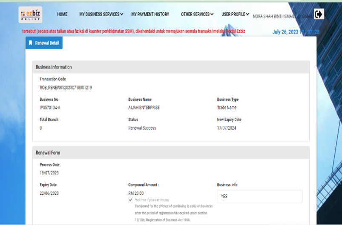Image resolution: width=342 pixels, height=225 pixels.
Task: Click the ezbiz Online logo
Action: pyautogui.click(x=30, y=14)
